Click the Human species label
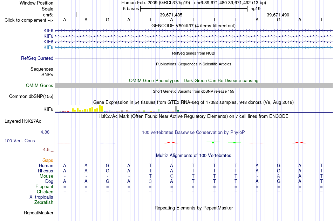 (x=46, y=166)
